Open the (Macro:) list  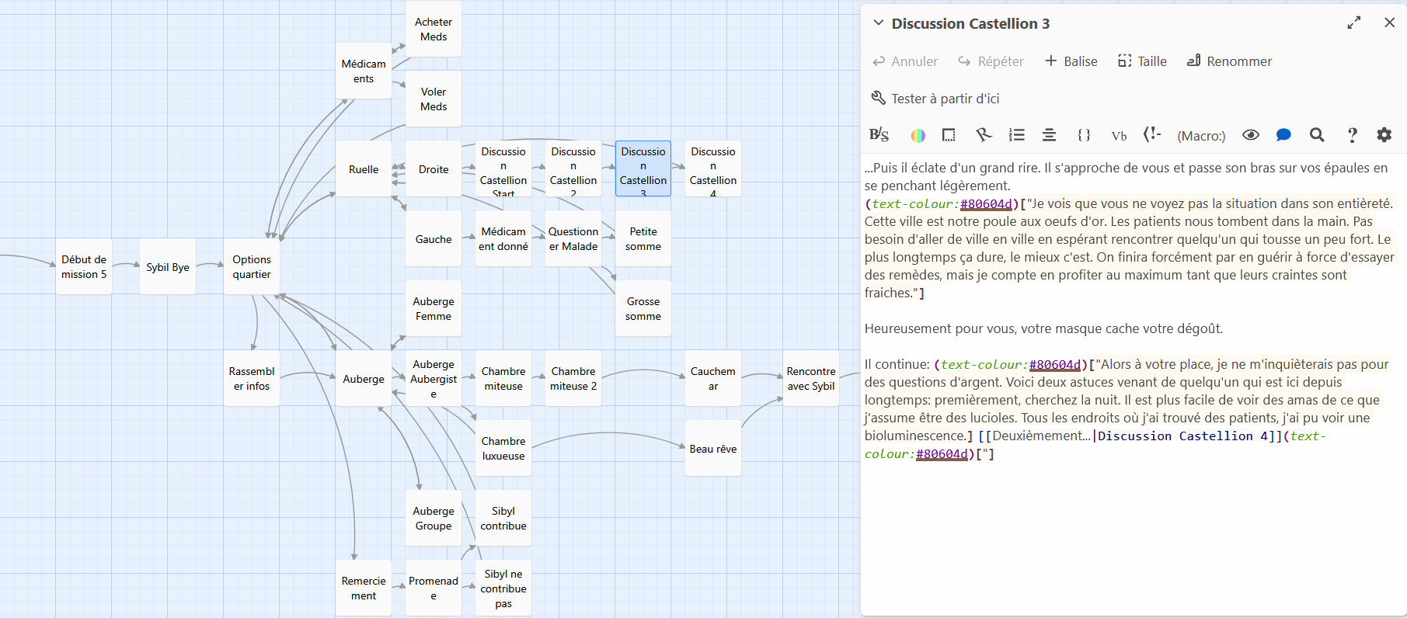1201,136
